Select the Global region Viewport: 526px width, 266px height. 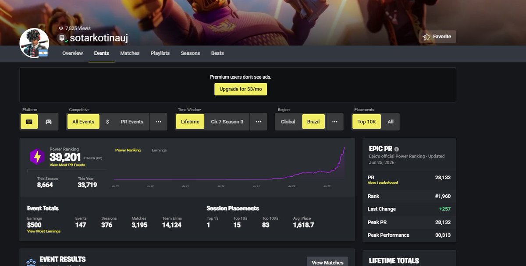pyautogui.click(x=288, y=122)
